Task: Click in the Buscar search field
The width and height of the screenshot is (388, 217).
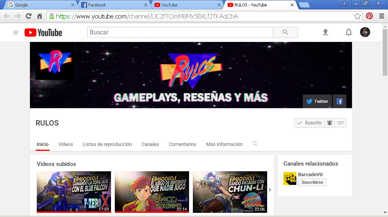Action: [x=180, y=33]
